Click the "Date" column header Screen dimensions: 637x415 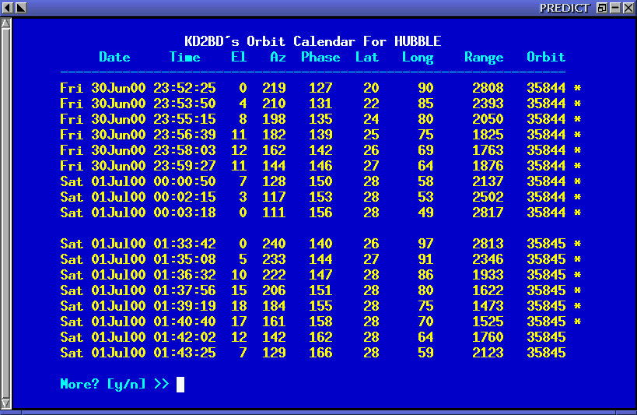click(x=114, y=57)
